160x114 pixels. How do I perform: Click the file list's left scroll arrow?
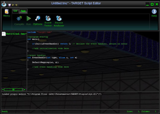[3, 90]
